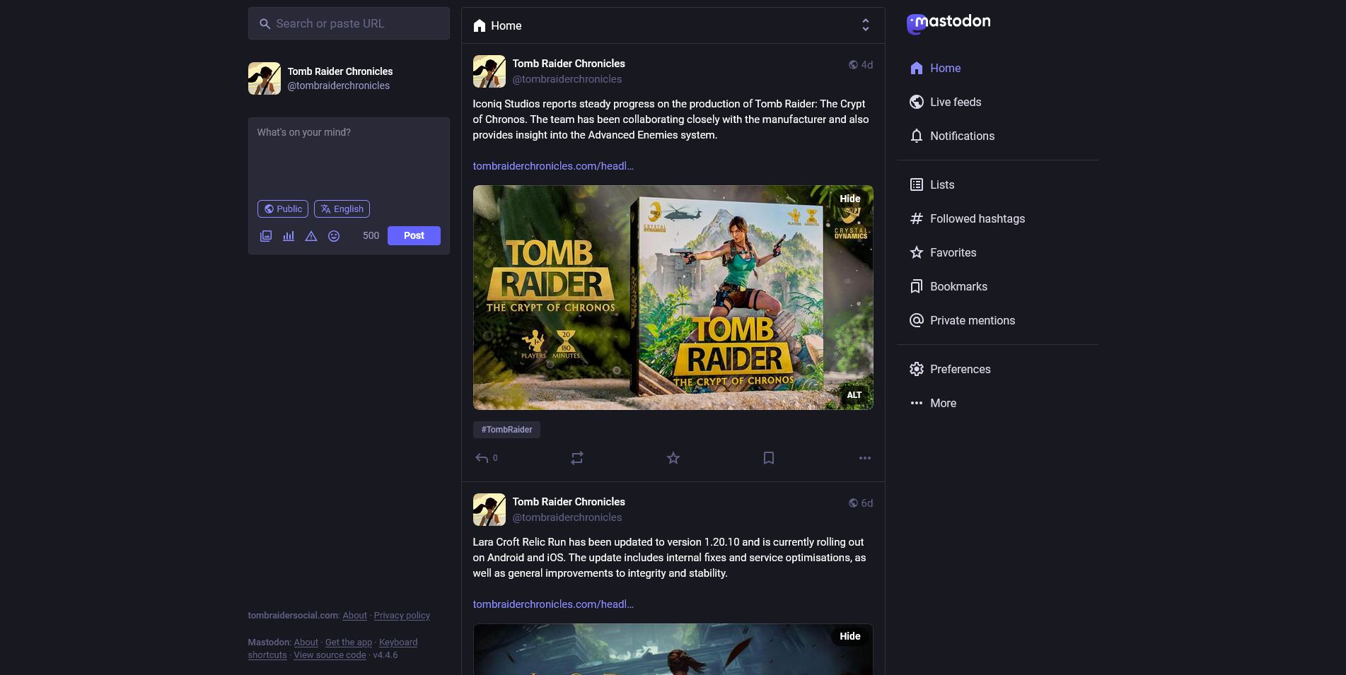Toggle content warning on compose box

point(311,236)
